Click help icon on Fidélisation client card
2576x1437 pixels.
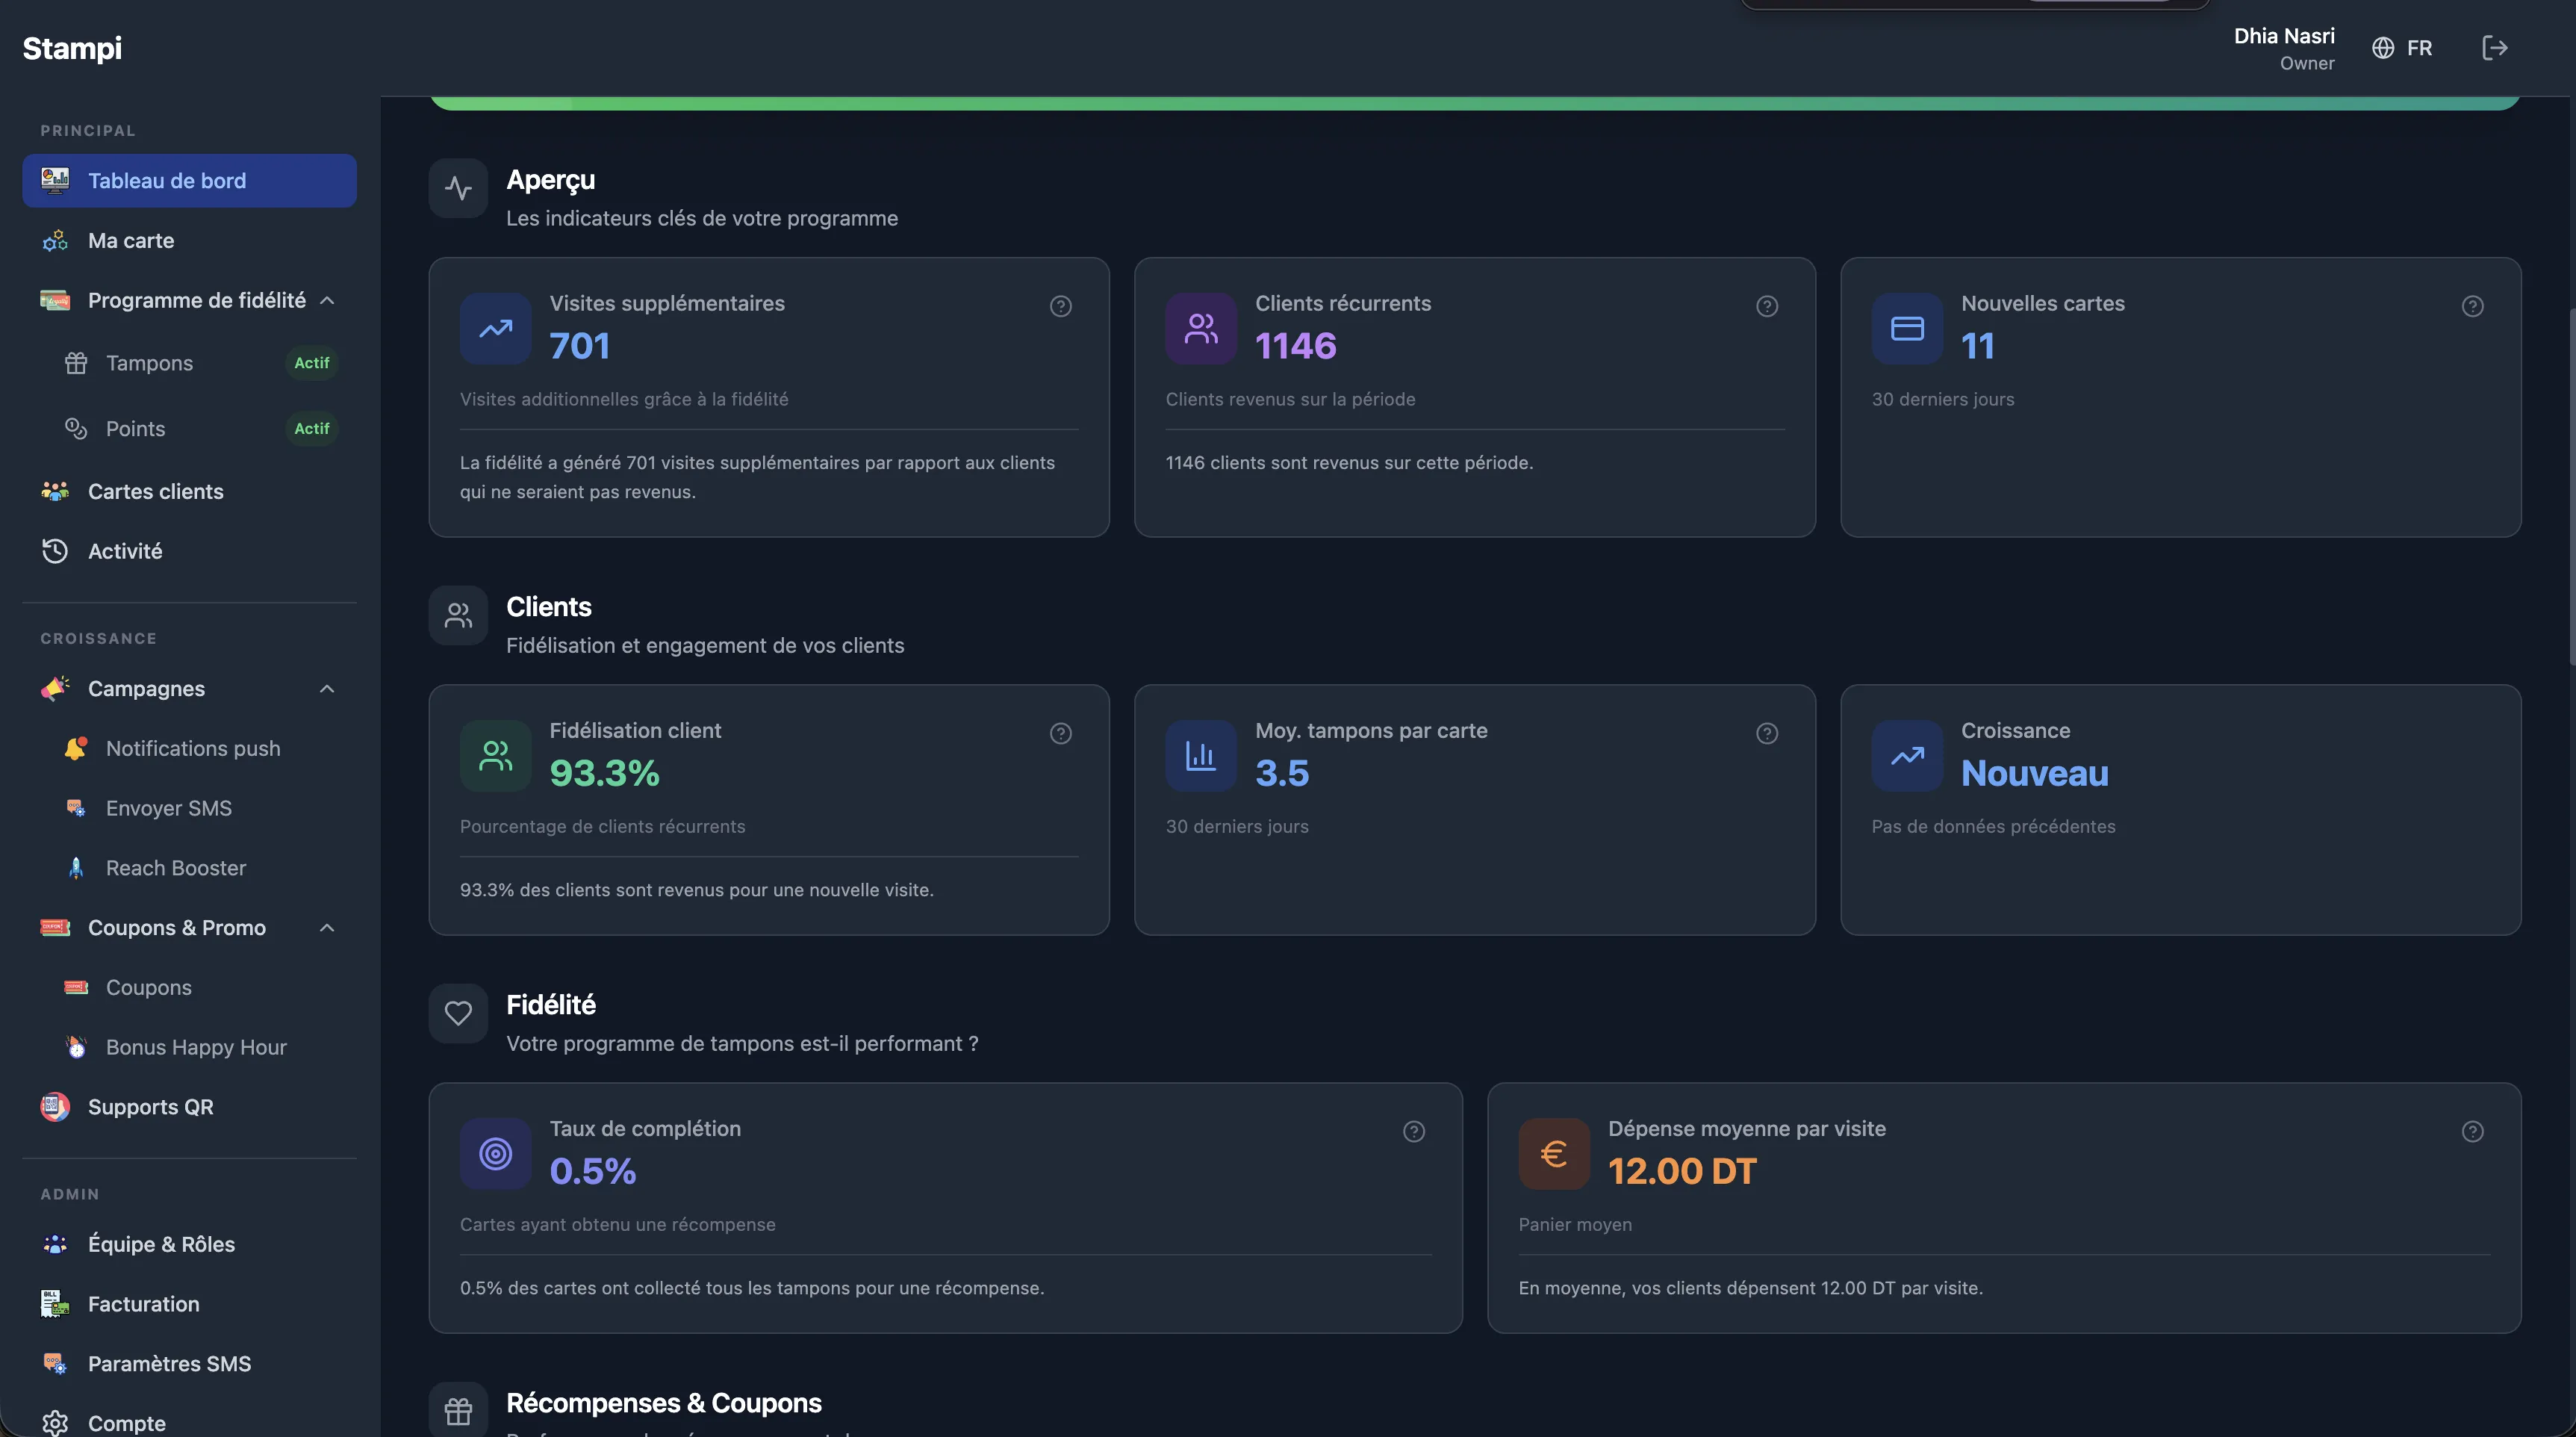1061,733
